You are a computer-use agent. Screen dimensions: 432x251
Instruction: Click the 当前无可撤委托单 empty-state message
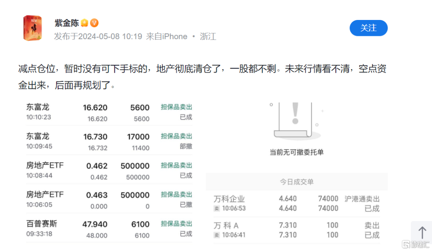tap(296, 152)
